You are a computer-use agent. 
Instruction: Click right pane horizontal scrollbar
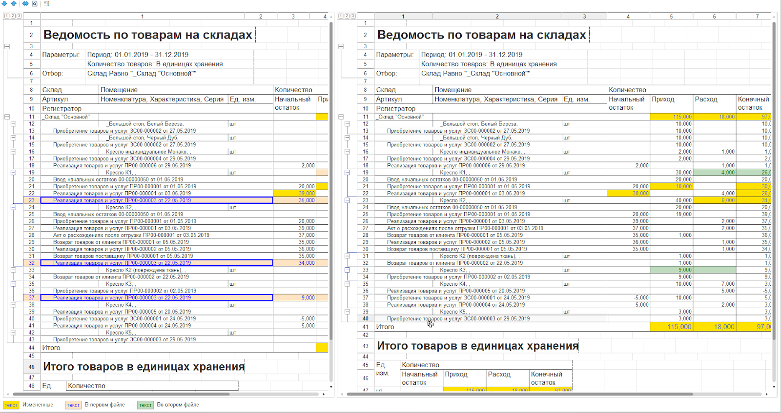pos(519,394)
